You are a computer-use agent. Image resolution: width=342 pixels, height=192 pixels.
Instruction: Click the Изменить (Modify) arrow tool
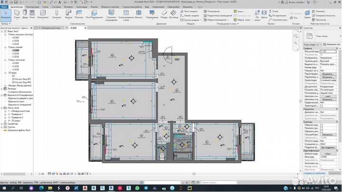click(6, 14)
